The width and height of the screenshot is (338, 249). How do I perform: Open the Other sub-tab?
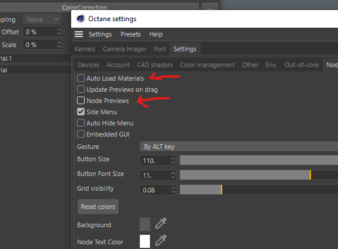point(250,65)
